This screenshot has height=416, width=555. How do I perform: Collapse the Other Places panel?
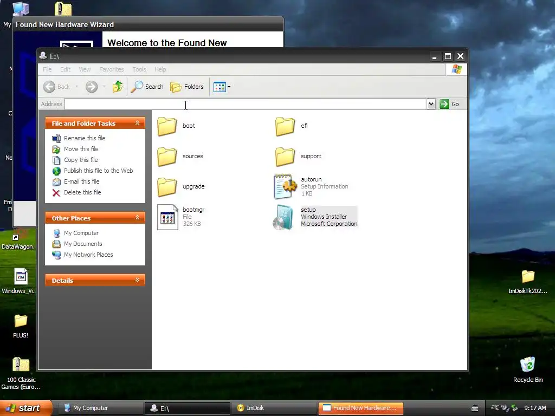(x=137, y=218)
